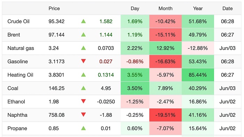Click Gasoline change value 0.027
This screenshot has height=137, width=244.
(x=106, y=62)
